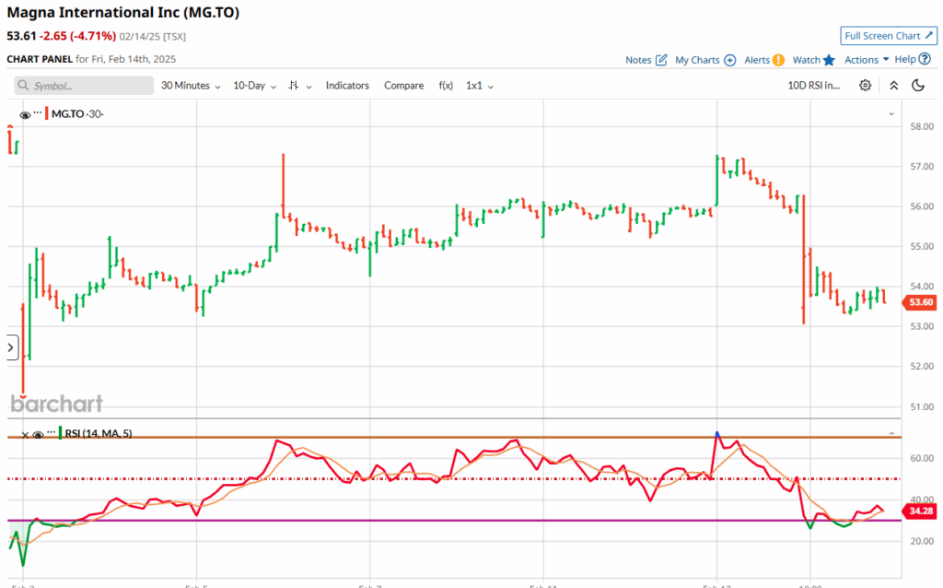Add to Watch list star icon
The width and height of the screenshot is (943, 588).
pyautogui.click(x=829, y=60)
